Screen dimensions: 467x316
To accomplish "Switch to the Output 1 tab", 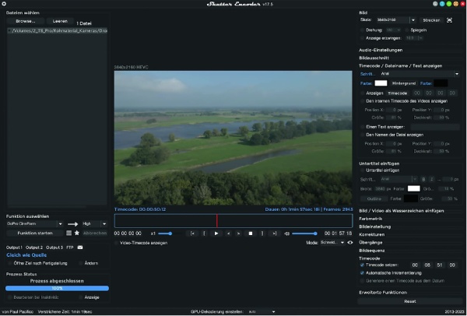I will point(14,248).
